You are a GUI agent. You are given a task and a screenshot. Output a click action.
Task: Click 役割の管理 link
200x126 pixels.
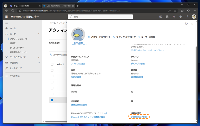coord(76,77)
